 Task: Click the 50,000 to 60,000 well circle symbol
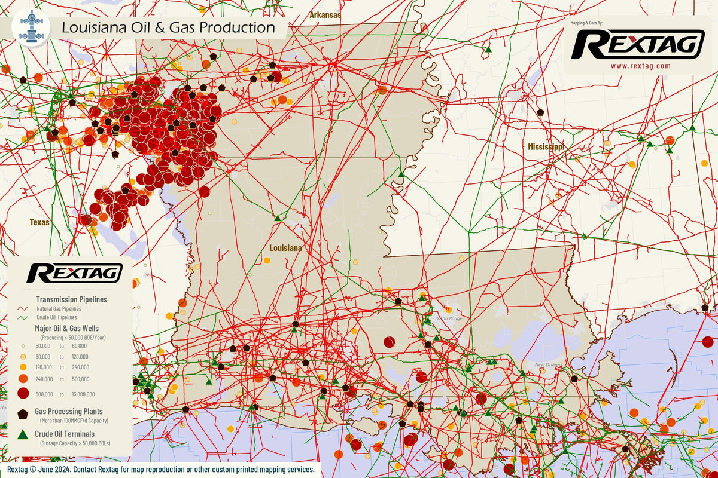click(x=23, y=346)
